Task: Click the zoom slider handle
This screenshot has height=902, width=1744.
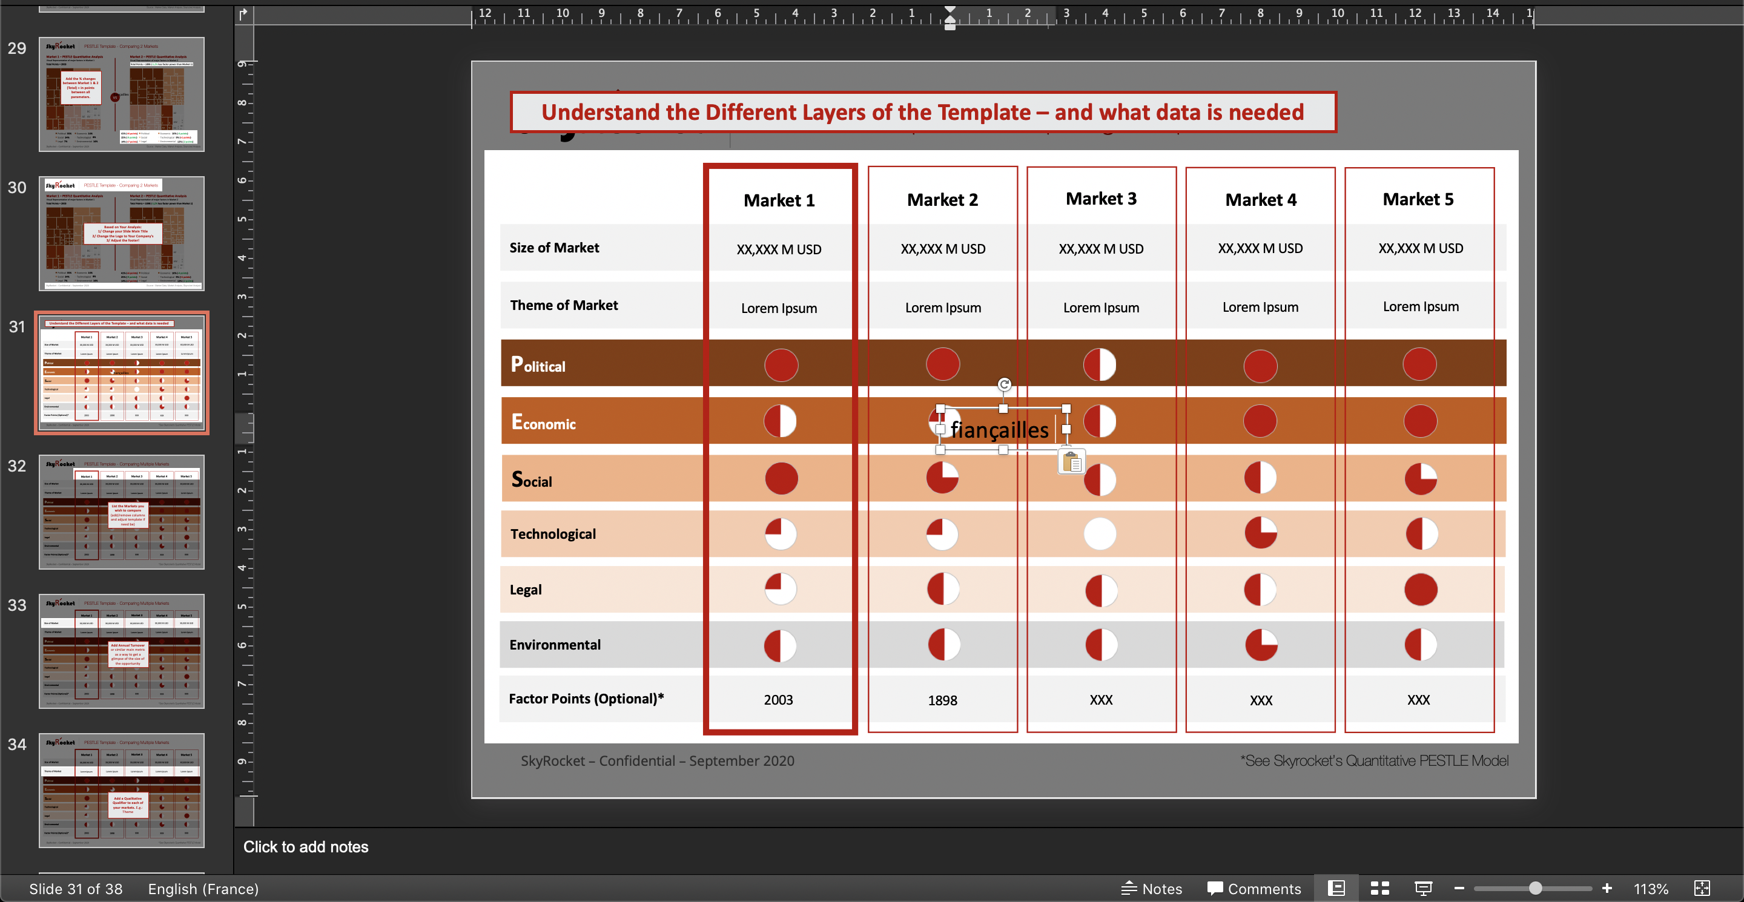Action: click(x=1536, y=889)
